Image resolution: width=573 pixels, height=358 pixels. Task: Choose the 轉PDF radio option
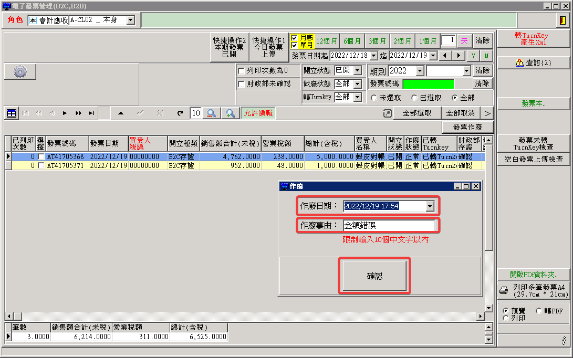[539, 311]
